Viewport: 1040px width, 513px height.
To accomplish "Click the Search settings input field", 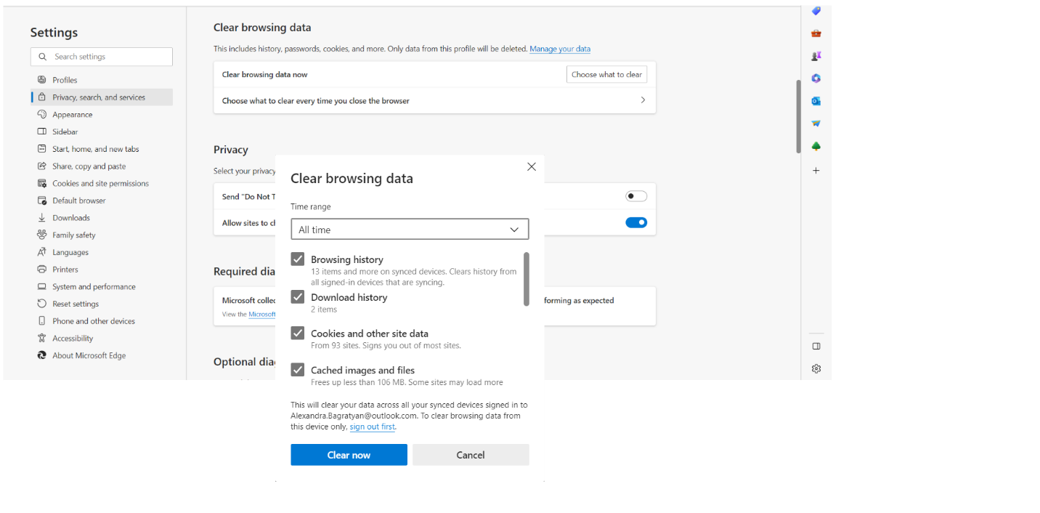I will click(x=101, y=57).
